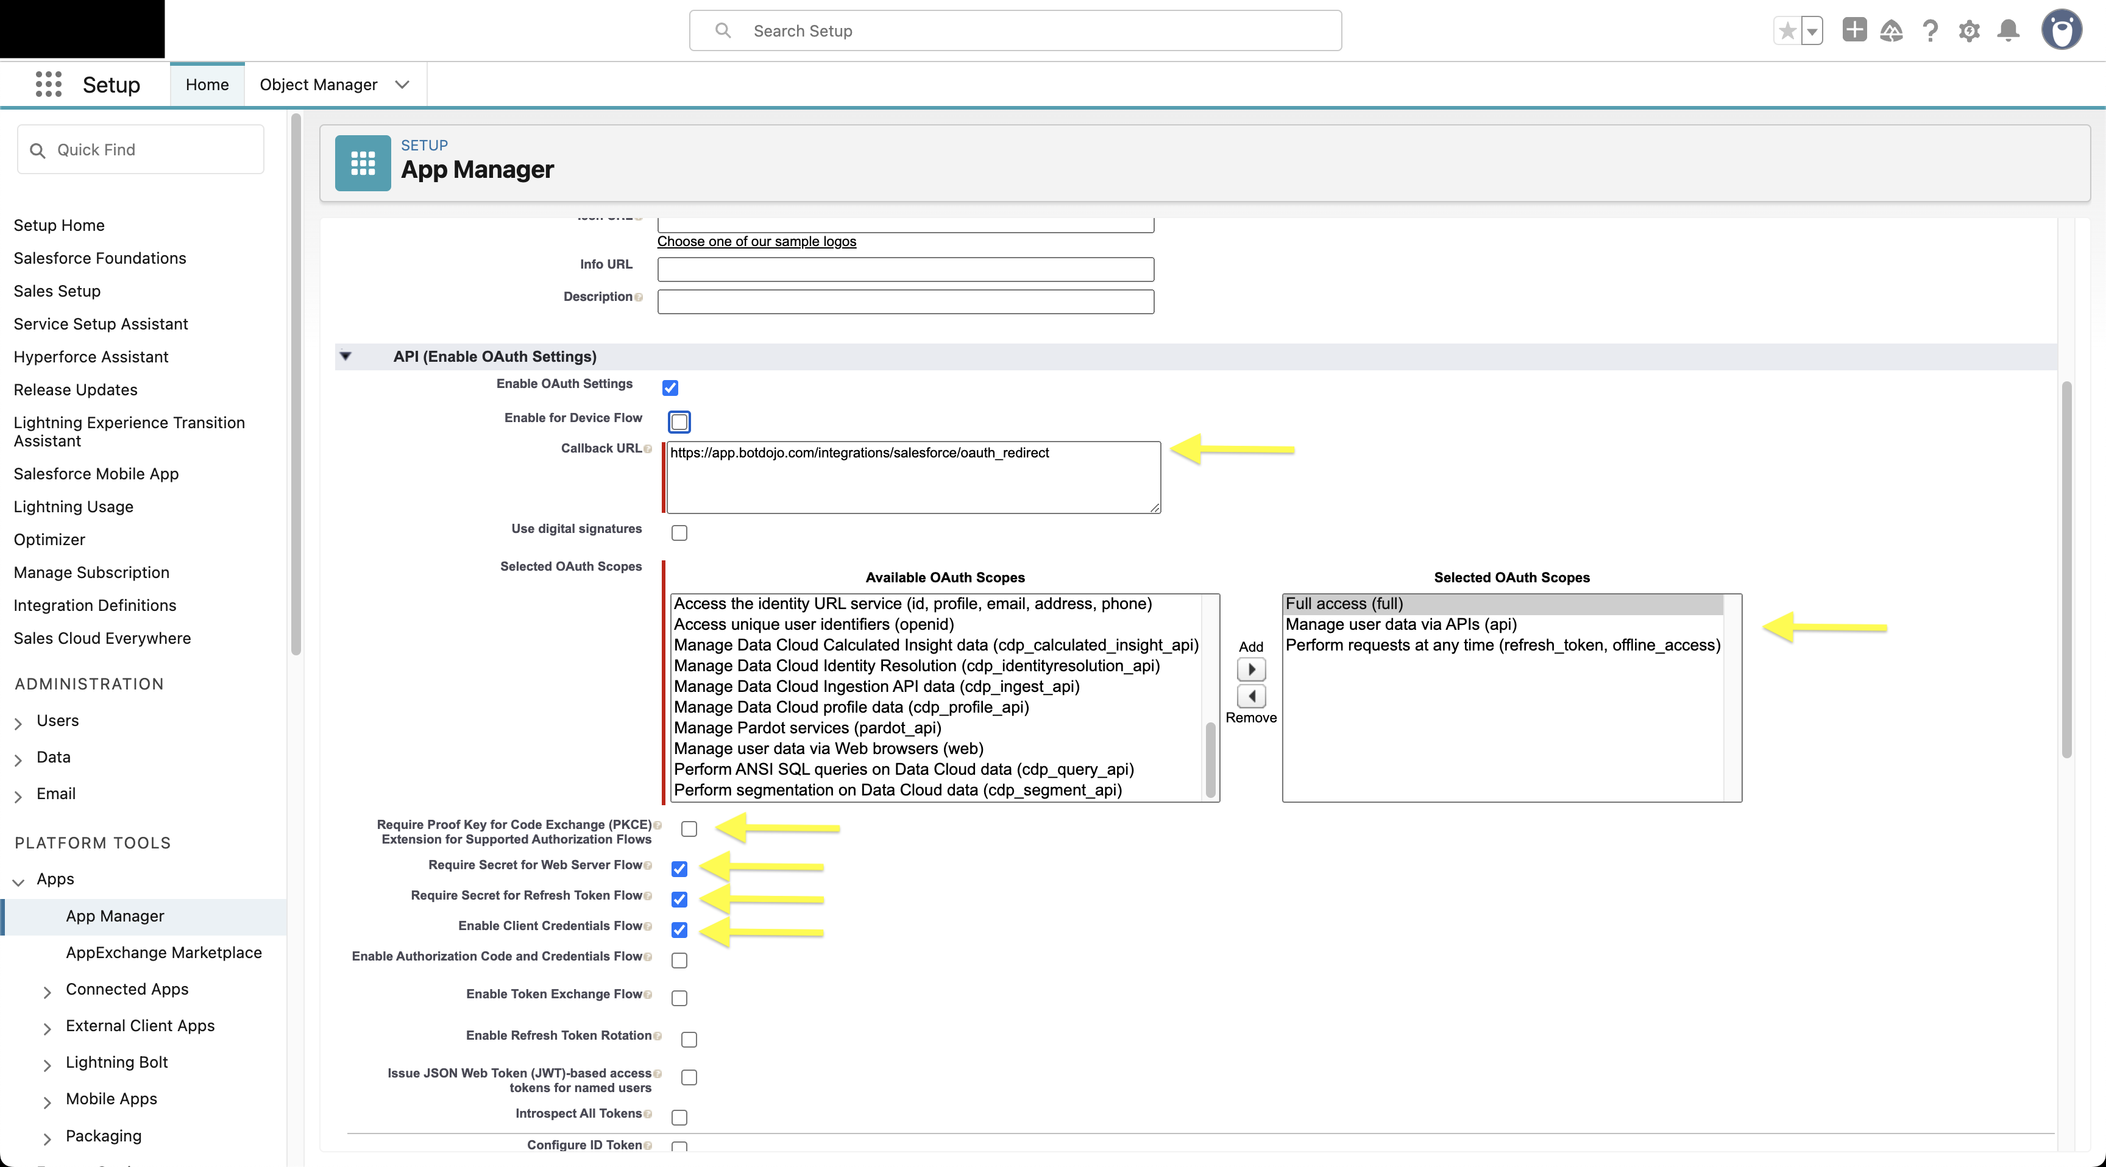This screenshot has height=1167, width=2106.
Task: Click the Quick Find magnifier icon
Action: pyautogui.click(x=37, y=150)
